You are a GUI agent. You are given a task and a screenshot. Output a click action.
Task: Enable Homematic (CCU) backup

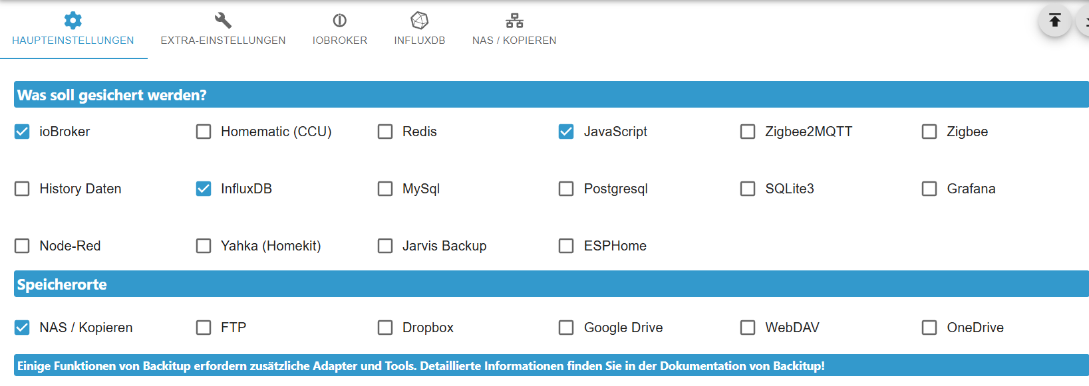point(204,132)
